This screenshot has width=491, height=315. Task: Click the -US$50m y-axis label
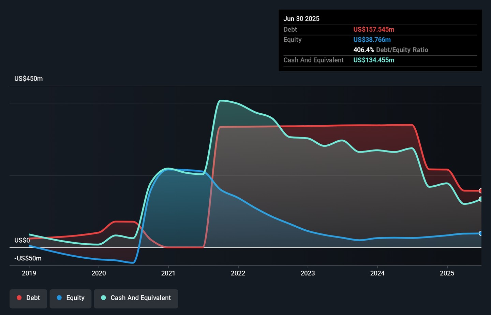pos(28,258)
